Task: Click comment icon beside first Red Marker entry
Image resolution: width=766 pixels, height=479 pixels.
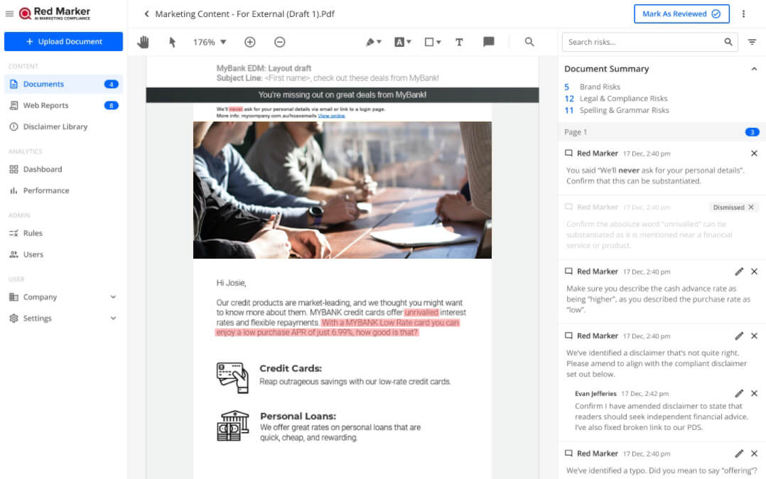Action: pos(568,154)
